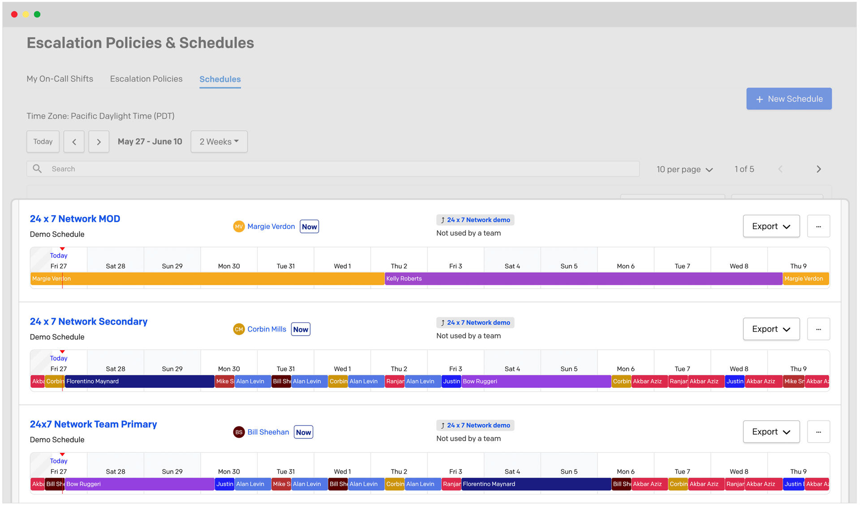Expand the 2 Weeks range dropdown
Screen dimensions: 860x506
coord(219,142)
